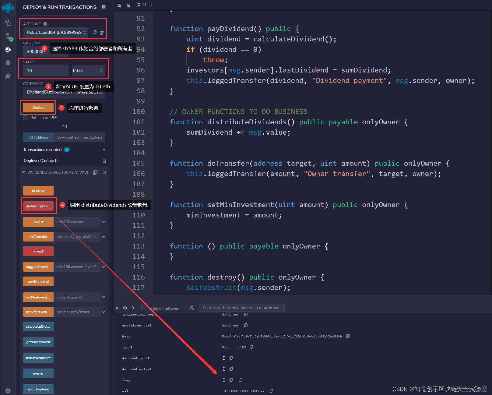The image size is (492, 395).
Task: Open the Ether unit dropdown
Action: coord(88,70)
